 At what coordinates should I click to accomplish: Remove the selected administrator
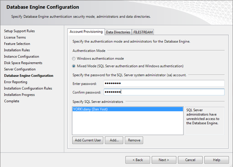coord(134,140)
